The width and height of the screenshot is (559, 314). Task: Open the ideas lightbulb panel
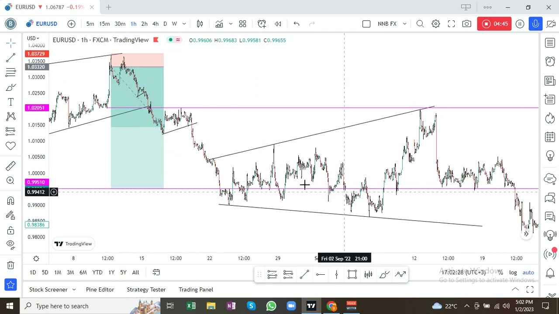point(550,156)
